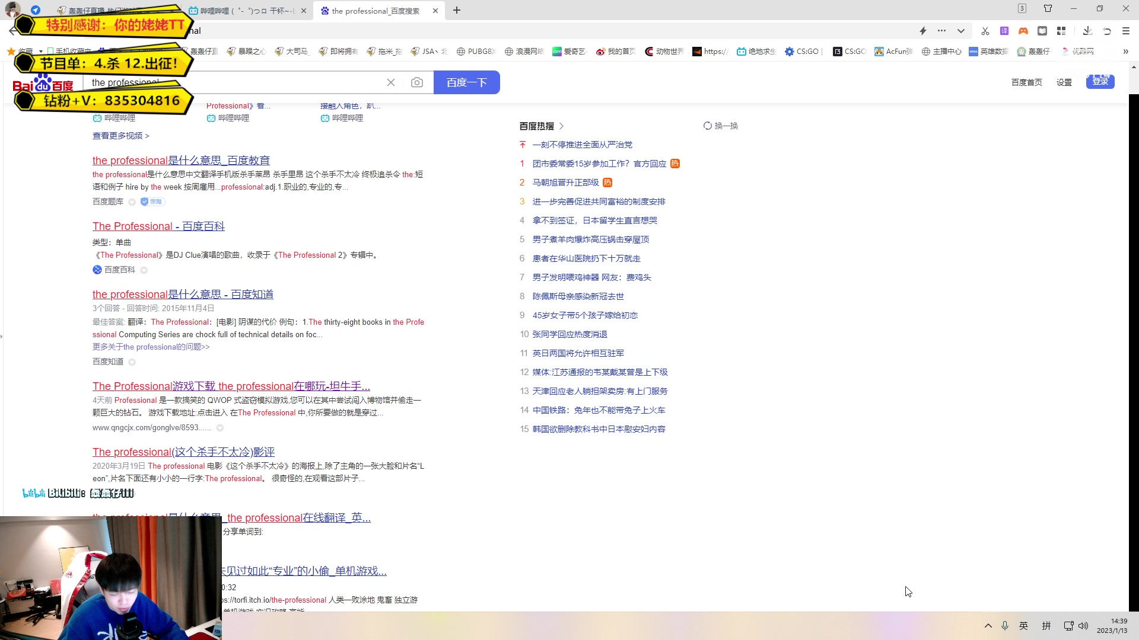Open the 我的首页 Weibo bookmark
1139x640 pixels.
(616, 52)
